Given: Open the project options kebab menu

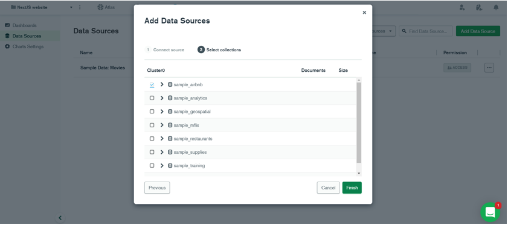Looking at the screenshot, I should pyautogui.click(x=80, y=7).
